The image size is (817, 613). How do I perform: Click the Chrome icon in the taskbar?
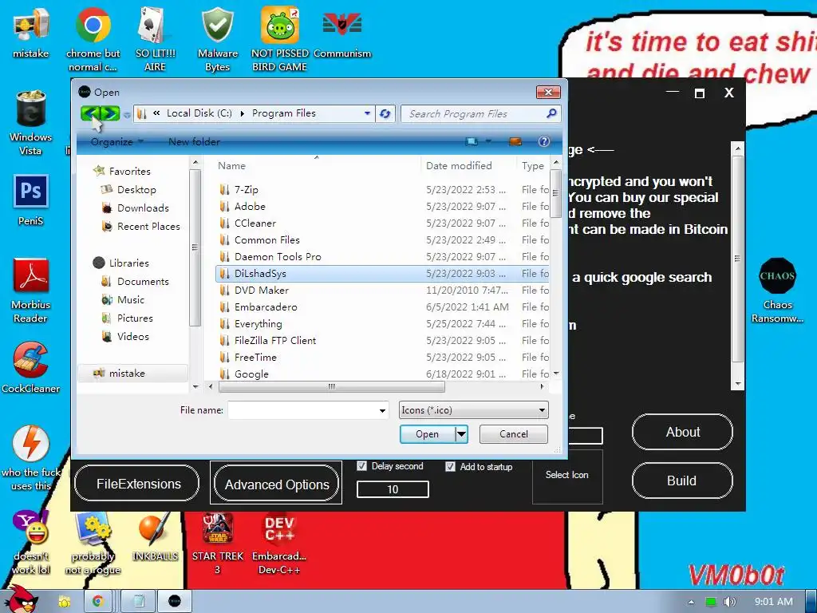[98, 601]
